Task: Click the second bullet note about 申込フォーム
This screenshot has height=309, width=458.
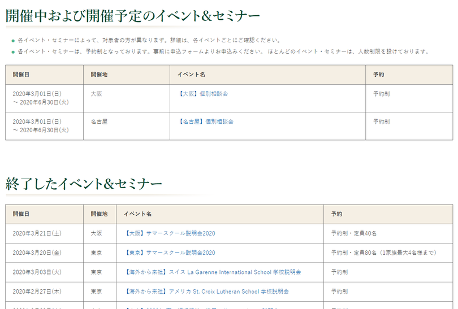Action: [223, 51]
